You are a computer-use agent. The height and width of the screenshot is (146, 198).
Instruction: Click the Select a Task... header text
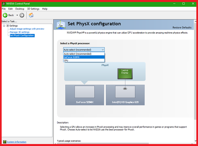pos(9,21)
